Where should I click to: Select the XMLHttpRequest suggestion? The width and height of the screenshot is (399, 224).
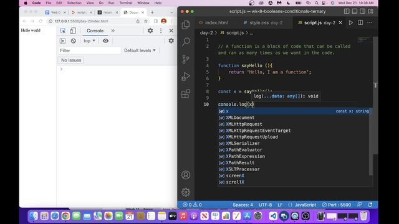(294, 124)
